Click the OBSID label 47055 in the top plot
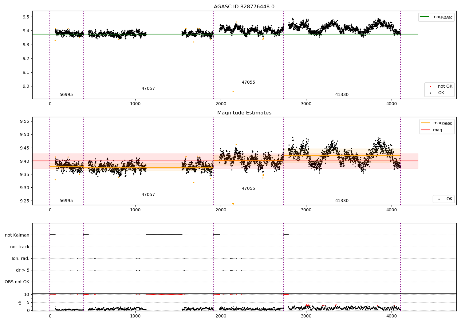Viewport: 461px width, 323px height. pyautogui.click(x=248, y=82)
